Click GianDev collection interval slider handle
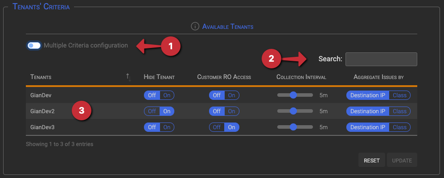The width and height of the screenshot is (444, 178). (x=293, y=95)
